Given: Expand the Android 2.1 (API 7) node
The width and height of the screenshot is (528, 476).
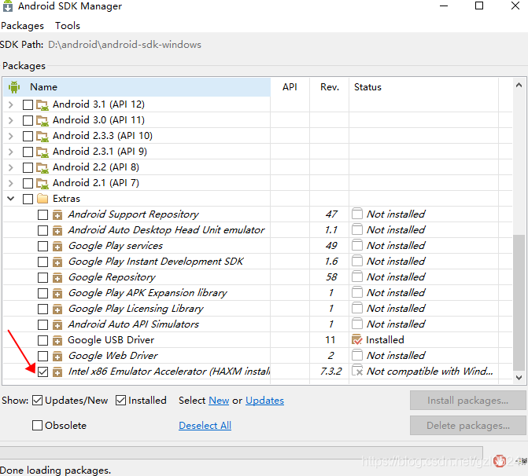Looking at the screenshot, I should point(11,183).
